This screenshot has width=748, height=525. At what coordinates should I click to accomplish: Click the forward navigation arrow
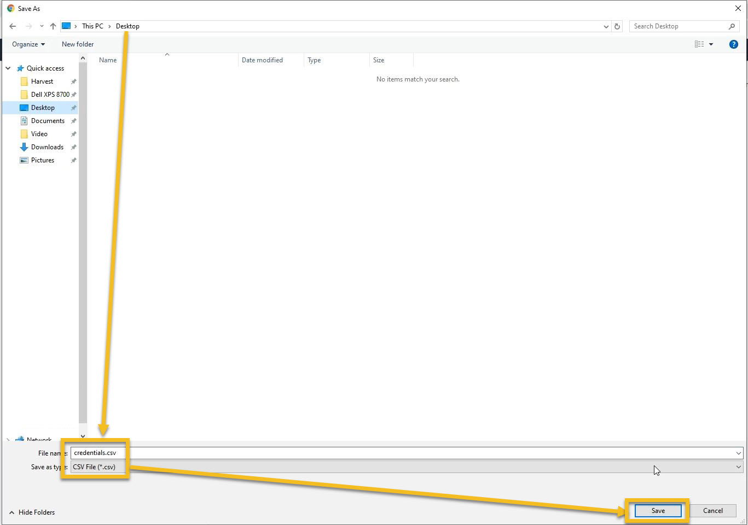click(x=28, y=26)
